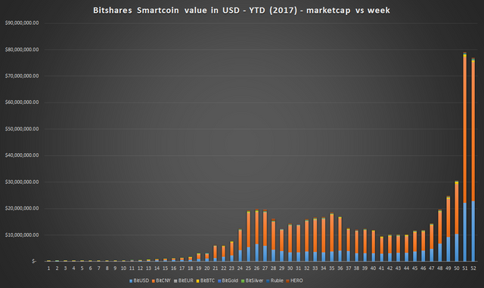Click the week 47 x-axis label
484x288 pixels.
tap(432, 268)
